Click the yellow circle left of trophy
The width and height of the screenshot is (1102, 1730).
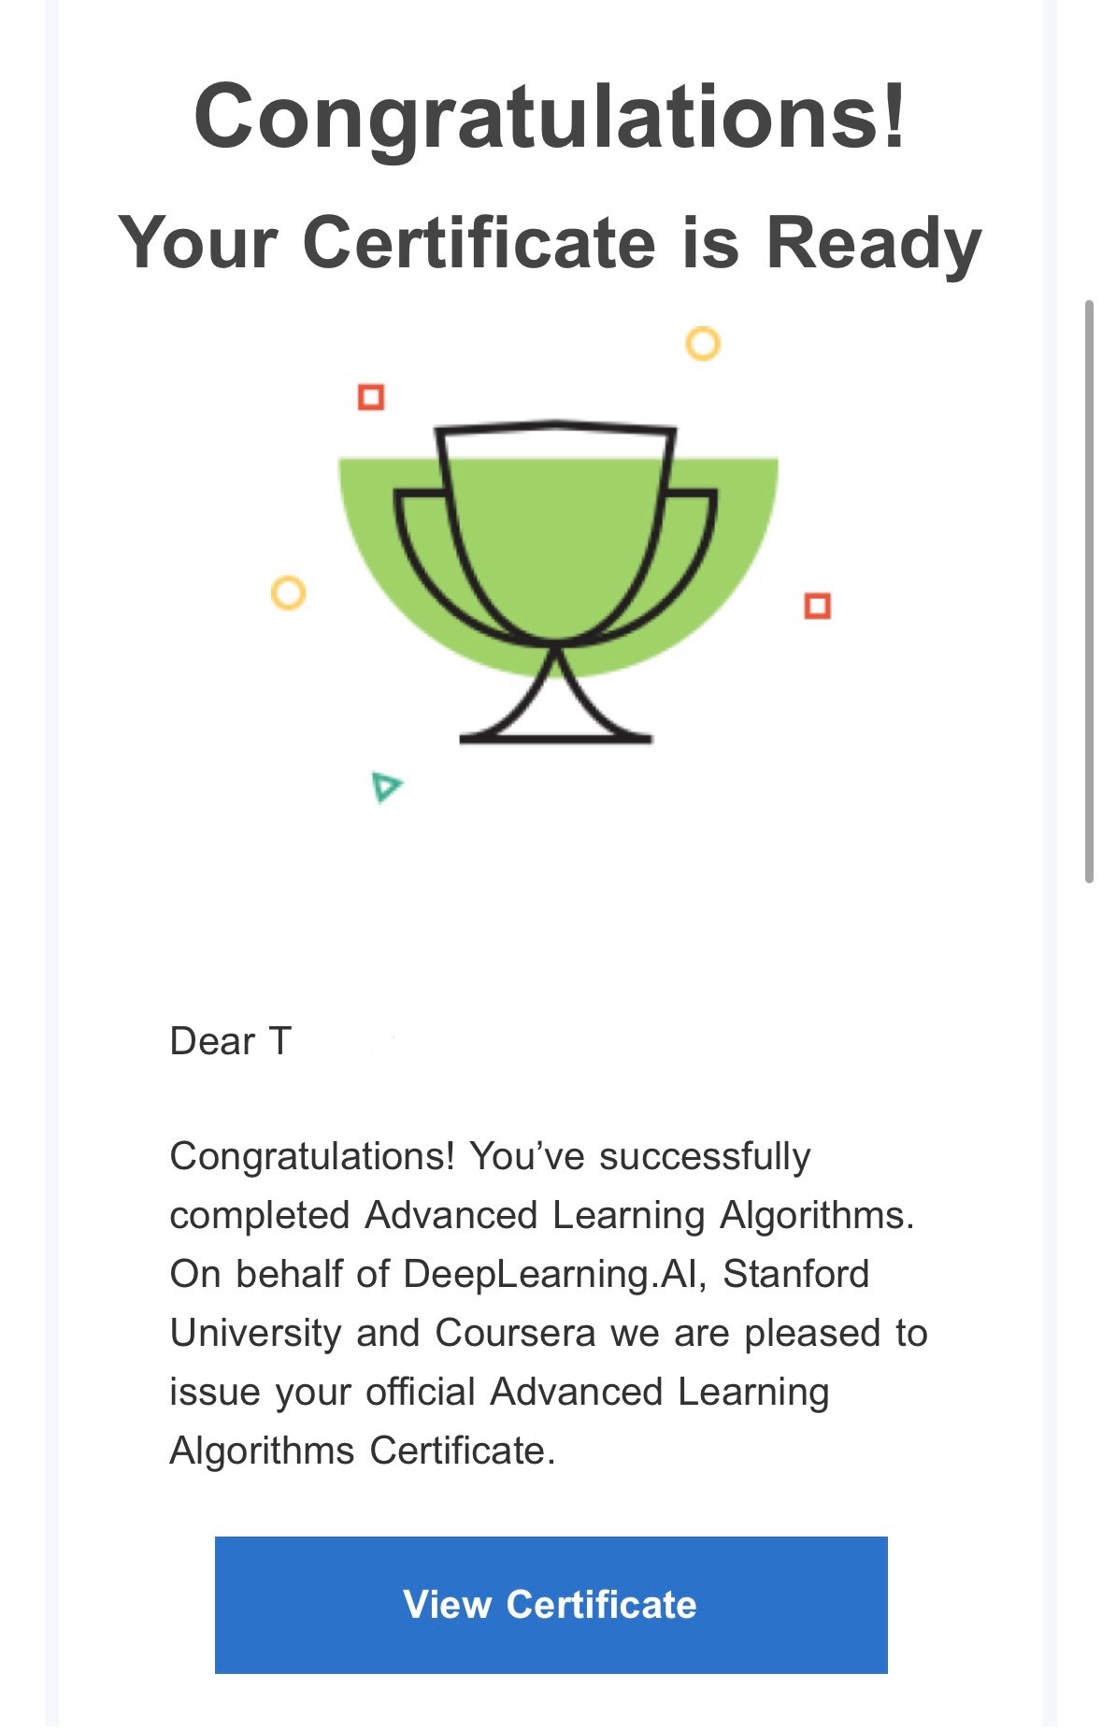(288, 593)
